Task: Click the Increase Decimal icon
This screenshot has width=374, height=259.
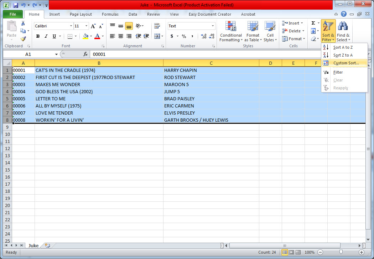Action: (204, 36)
